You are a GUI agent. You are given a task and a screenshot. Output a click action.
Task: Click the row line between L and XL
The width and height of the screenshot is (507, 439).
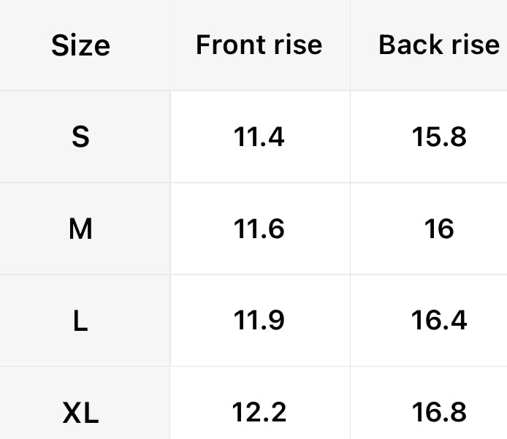tap(80, 367)
